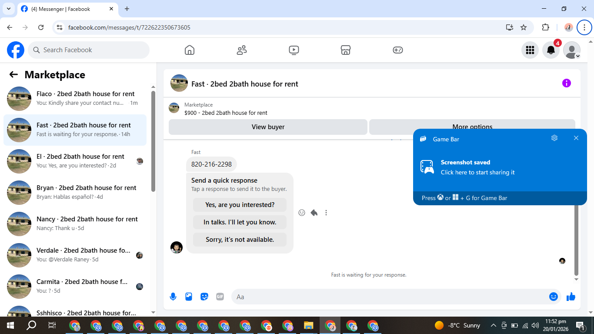594x334 pixels.
Task: Click the voice clip microphone icon
Action: click(x=173, y=297)
